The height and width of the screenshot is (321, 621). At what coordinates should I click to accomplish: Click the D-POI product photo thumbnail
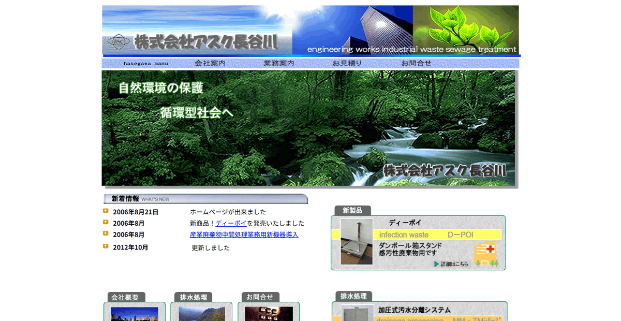357,241
